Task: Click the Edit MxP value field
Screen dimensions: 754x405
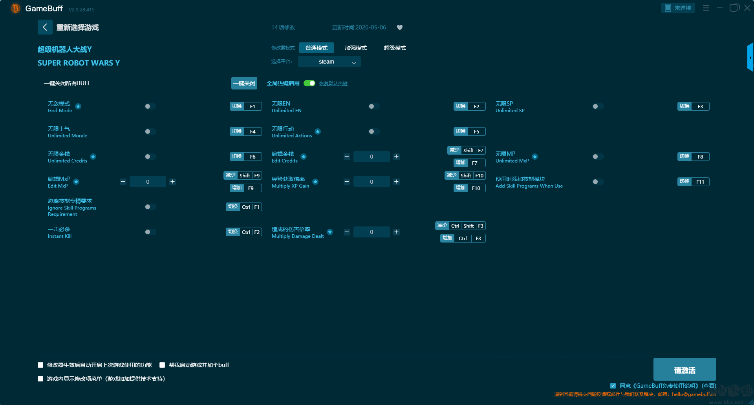Action: pyautogui.click(x=148, y=182)
